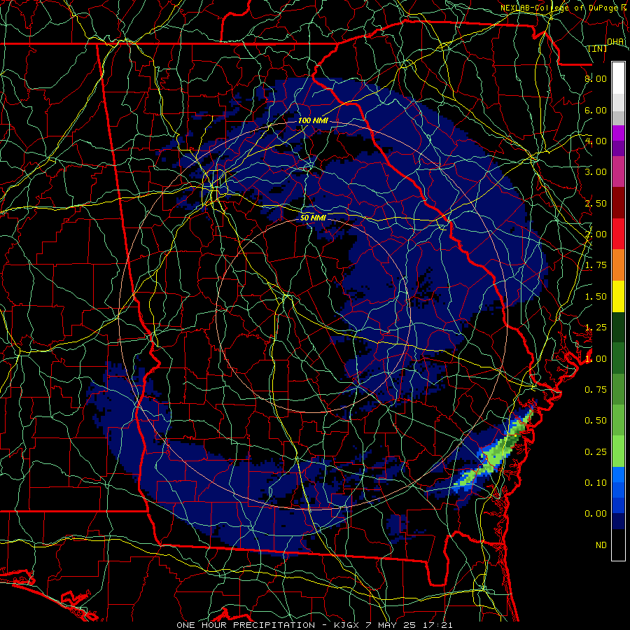Click the 0.10 legend value
The image size is (630, 630).
(x=596, y=483)
